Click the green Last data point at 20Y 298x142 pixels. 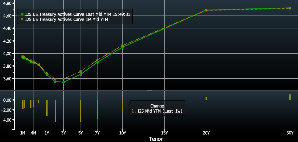pos(206,10)
